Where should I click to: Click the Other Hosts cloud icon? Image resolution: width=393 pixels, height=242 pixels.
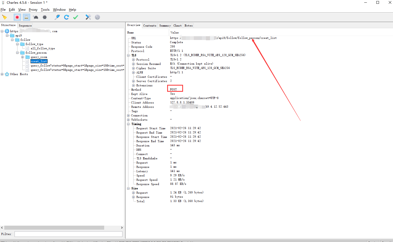pyautogui.click(x=7, y=74)
